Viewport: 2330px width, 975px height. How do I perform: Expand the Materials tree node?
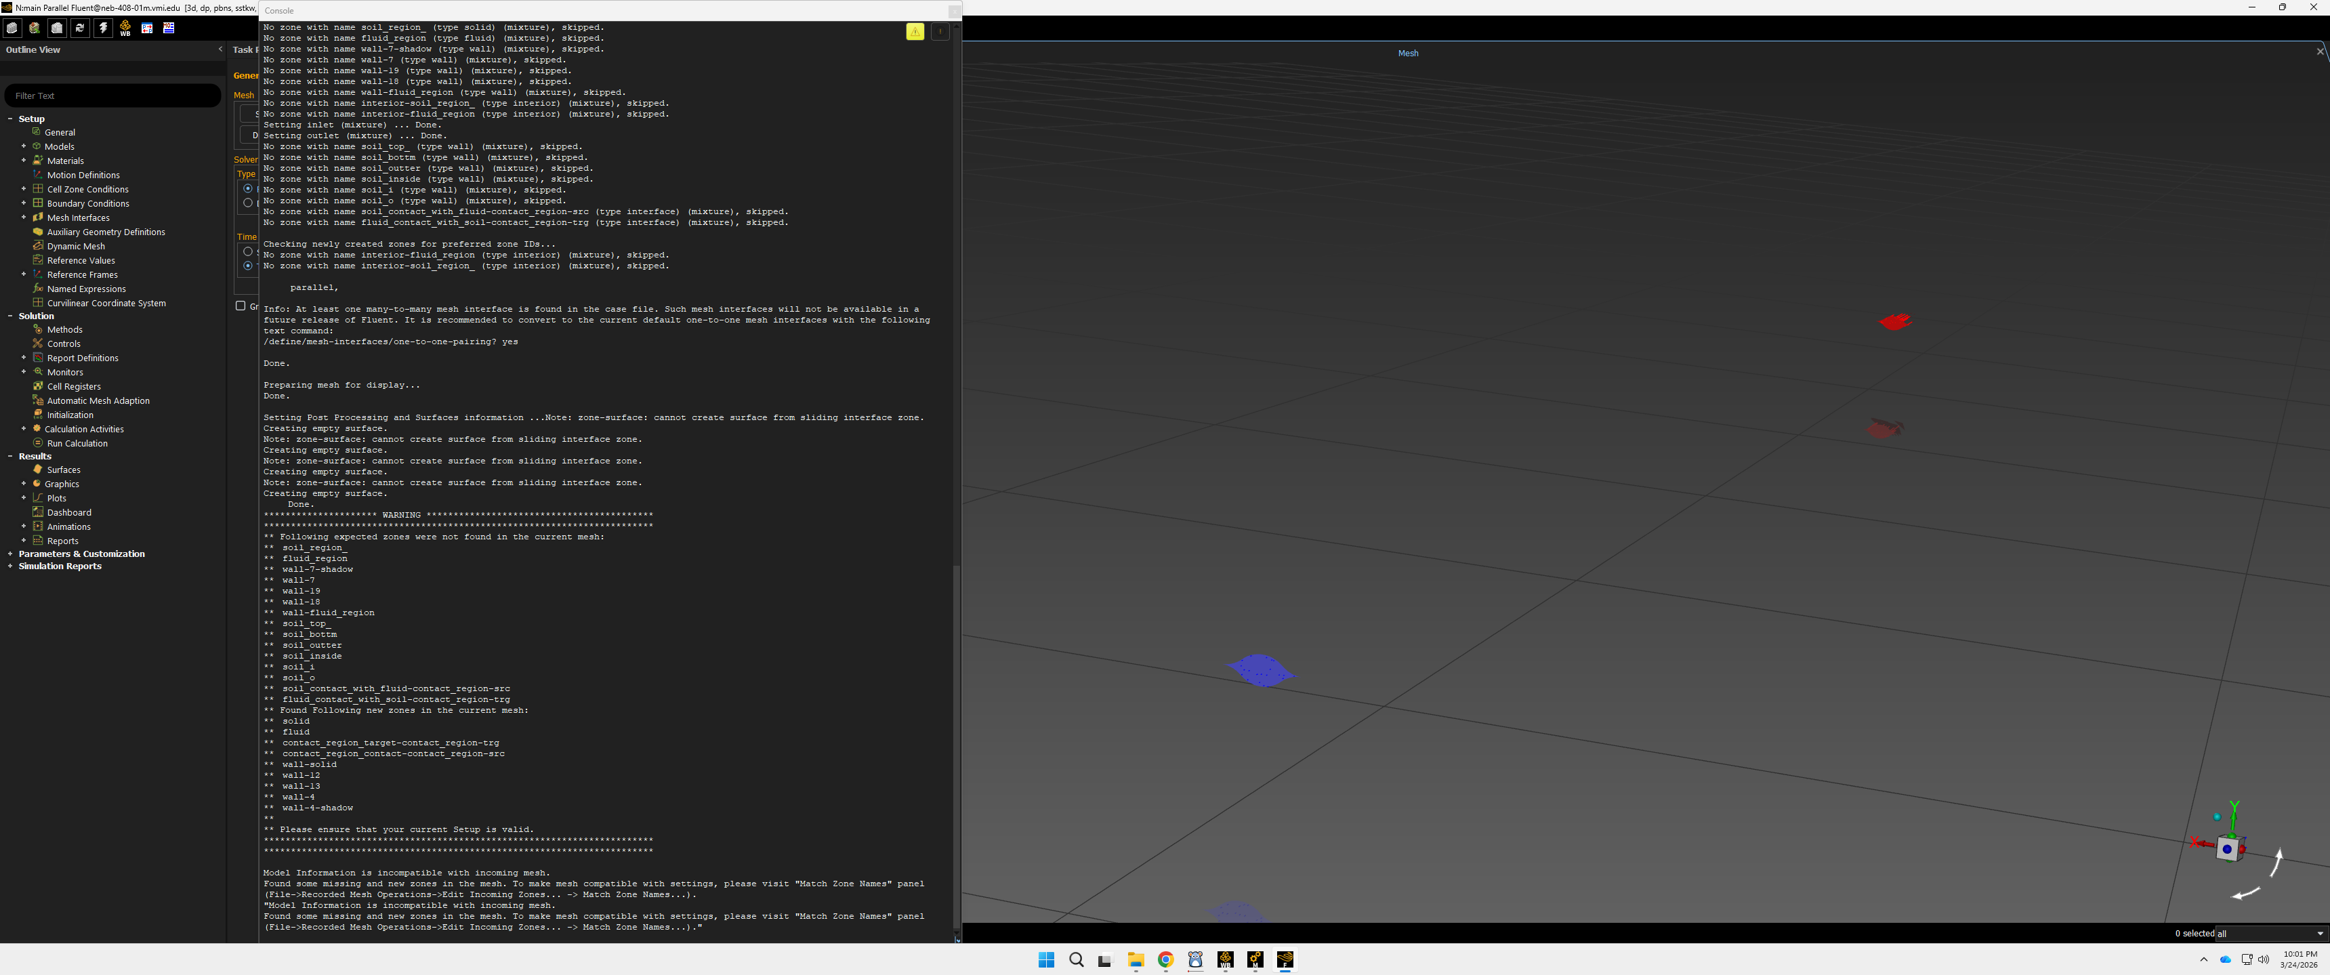pos(24,161)
